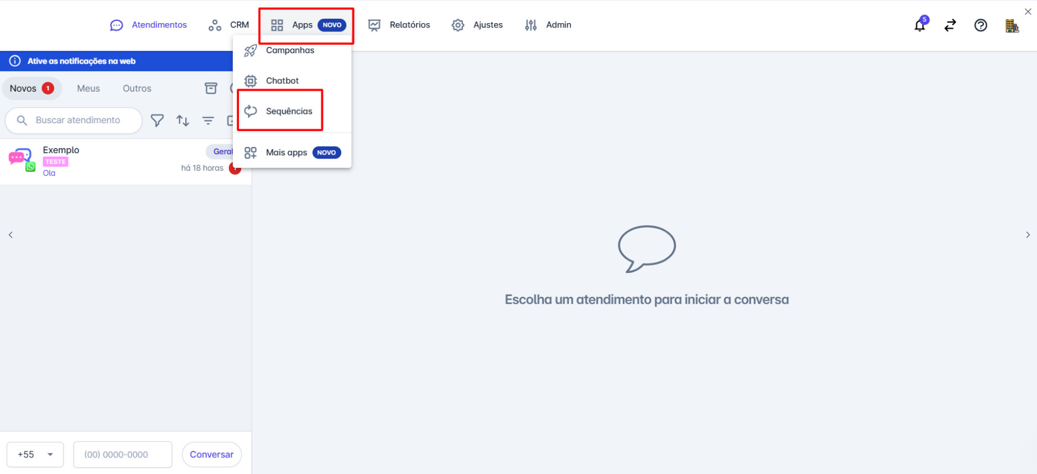The height and width of the screenshot is (474, 1037).
Task: Open the help question mark icon
Action: (x=980, y=25)
